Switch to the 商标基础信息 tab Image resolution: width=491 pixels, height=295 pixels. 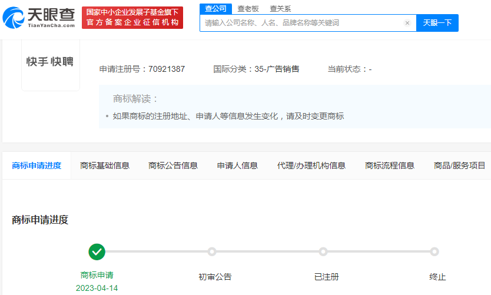click(105, 165)
